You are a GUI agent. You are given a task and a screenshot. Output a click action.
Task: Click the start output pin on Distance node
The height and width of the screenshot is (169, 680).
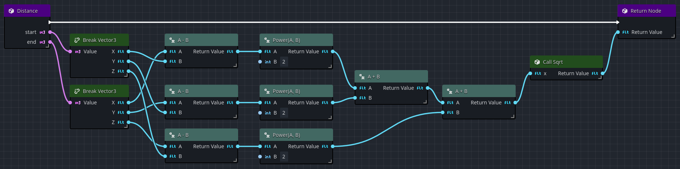click(50, 32)
